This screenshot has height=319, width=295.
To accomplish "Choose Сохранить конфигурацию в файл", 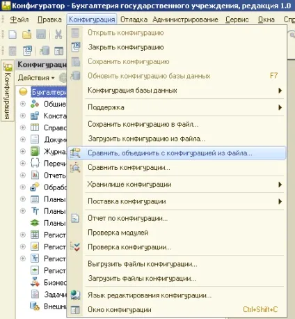I will click(177, 125).
